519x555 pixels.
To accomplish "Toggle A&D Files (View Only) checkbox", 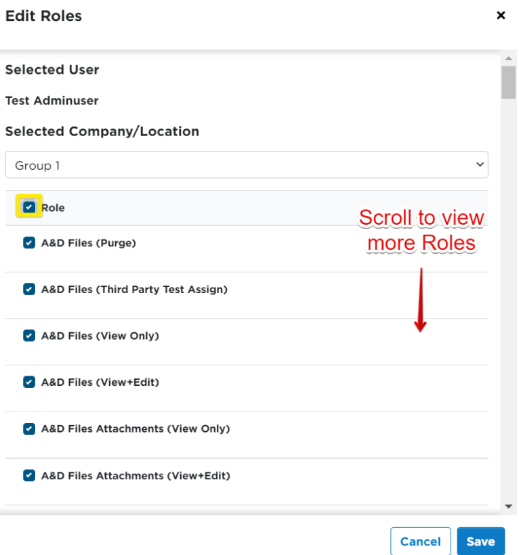I will pos(29,336).
